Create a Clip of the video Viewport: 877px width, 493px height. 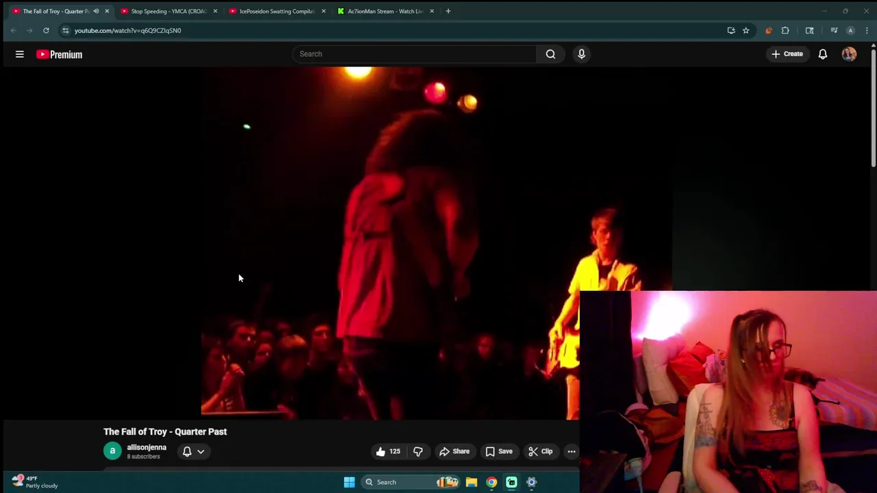[541, 451]
